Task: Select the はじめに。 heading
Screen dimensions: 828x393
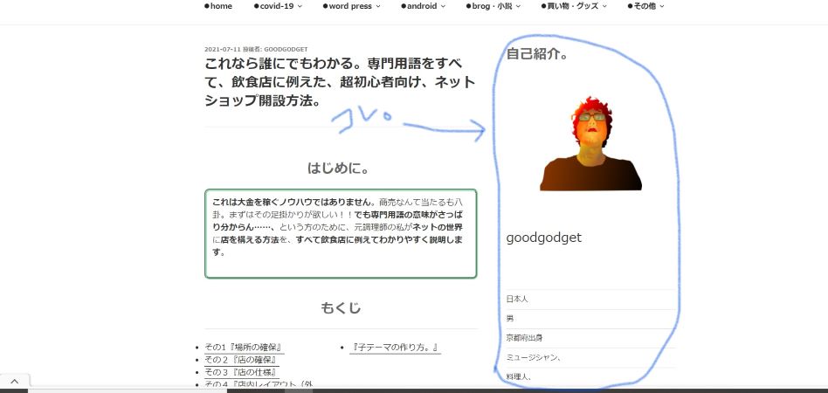Action: coord(338,169)
